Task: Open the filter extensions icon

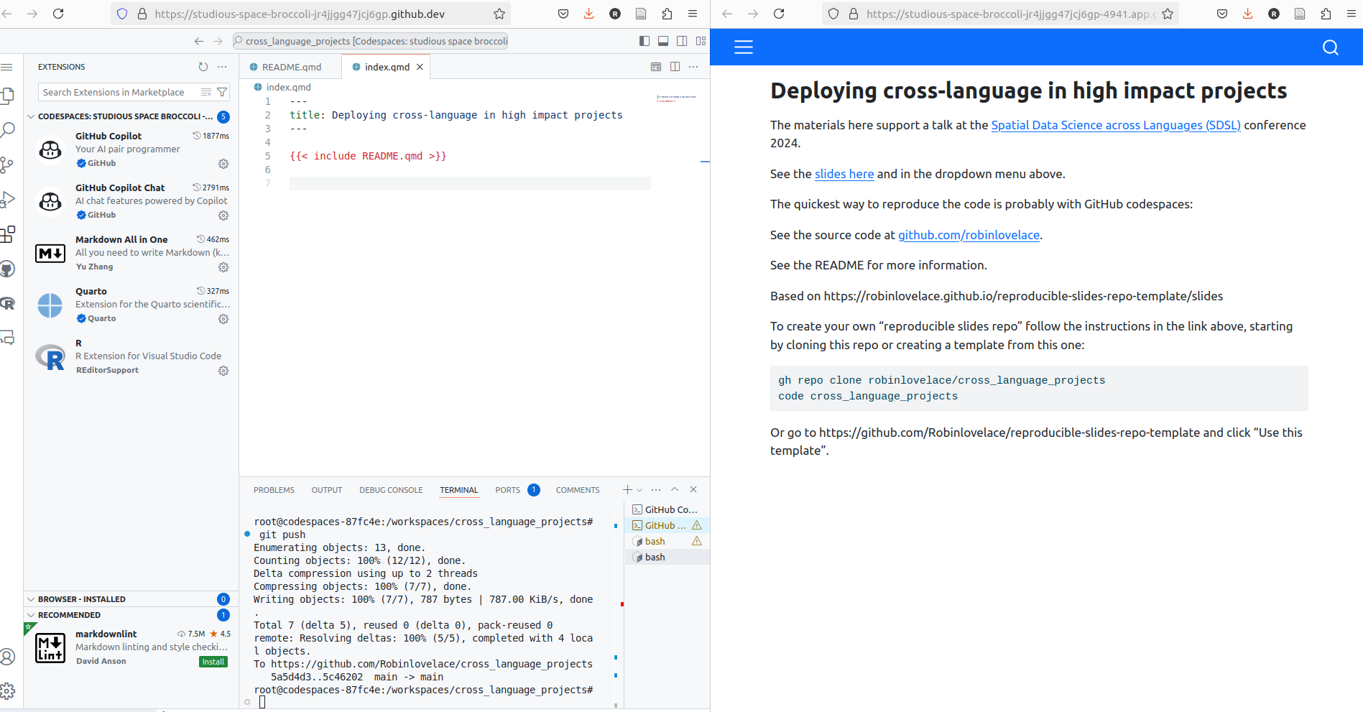Action: (x=222, y=92)
